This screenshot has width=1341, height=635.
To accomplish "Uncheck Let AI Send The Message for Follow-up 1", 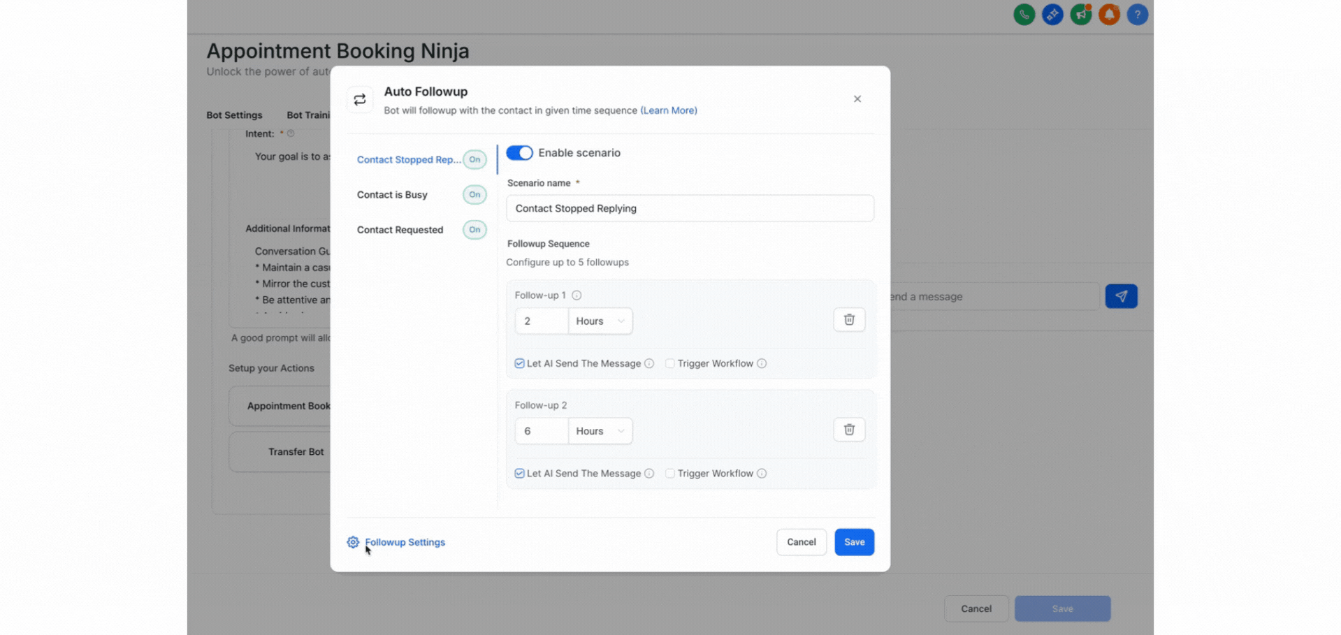I will coord(520,363).
